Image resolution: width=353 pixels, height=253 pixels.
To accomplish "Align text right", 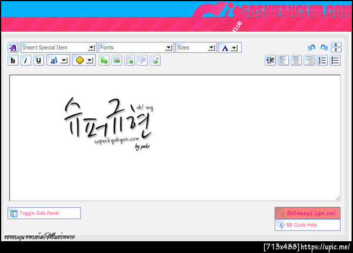I will (309, 61).
